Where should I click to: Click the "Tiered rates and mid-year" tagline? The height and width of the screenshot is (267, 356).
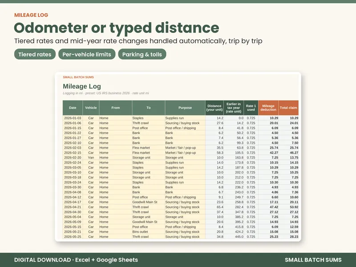138,41
